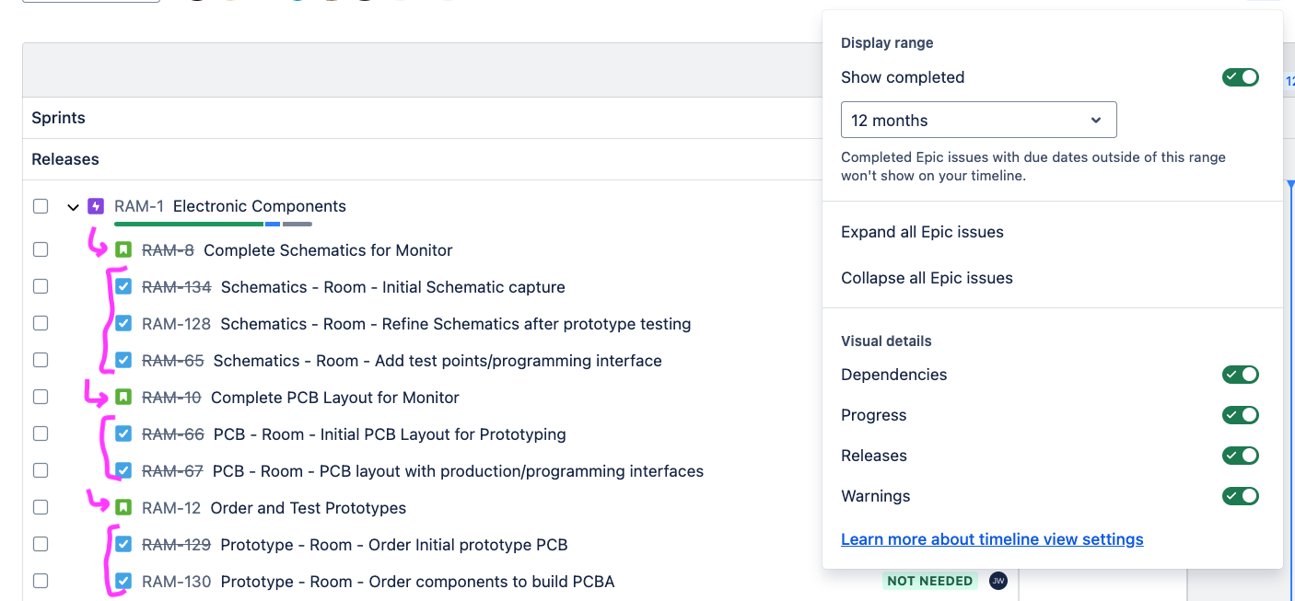Click the green story icon beside RAM-8
Viewport: 1295px width, 601px height.
pyautogui.click(x=123, y=249)
